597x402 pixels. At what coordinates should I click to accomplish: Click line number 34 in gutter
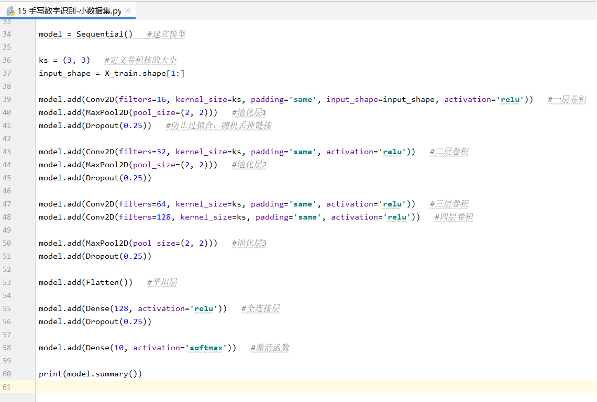coord(7,34)
